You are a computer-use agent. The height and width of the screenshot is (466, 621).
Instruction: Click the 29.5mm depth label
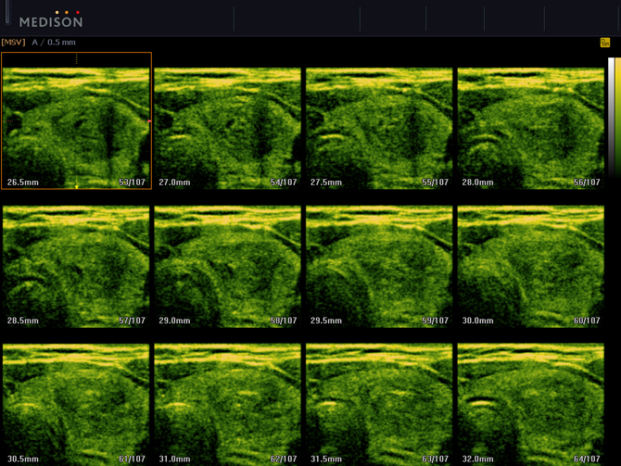tap(326, 321)
